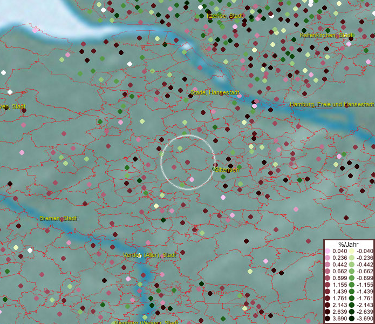
Task: Click the Stade, Hansestadt map label
Action: click(215, 93)
